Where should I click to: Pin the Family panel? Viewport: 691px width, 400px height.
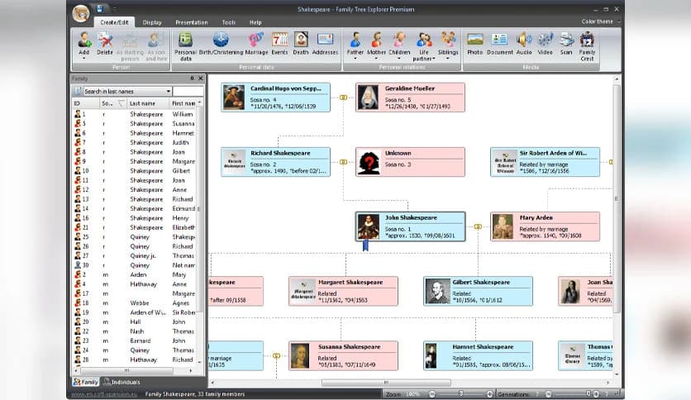pos(192,79)
